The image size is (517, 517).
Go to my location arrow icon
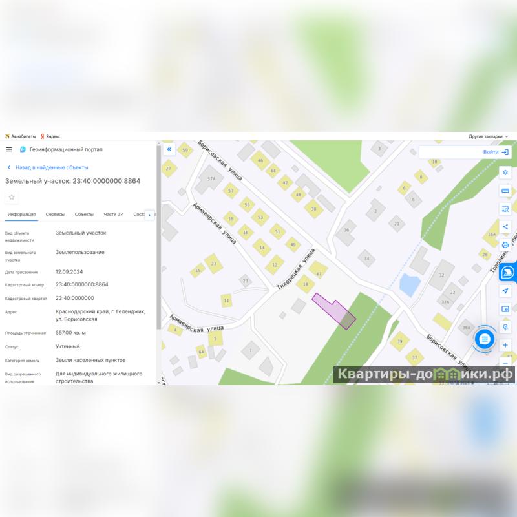[505, 291]
